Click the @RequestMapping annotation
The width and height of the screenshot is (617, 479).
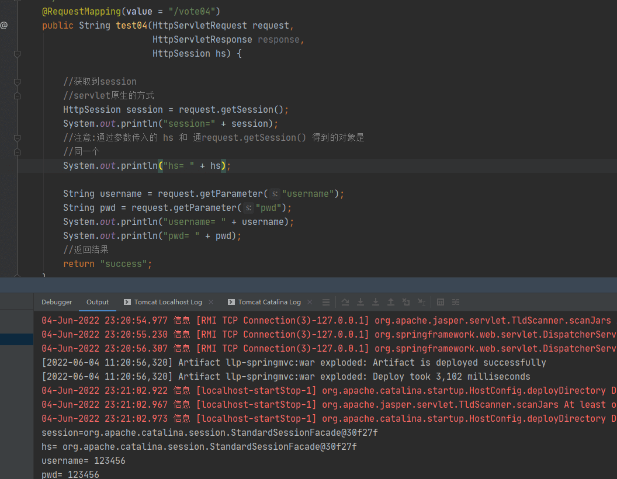tap(81, 12)
